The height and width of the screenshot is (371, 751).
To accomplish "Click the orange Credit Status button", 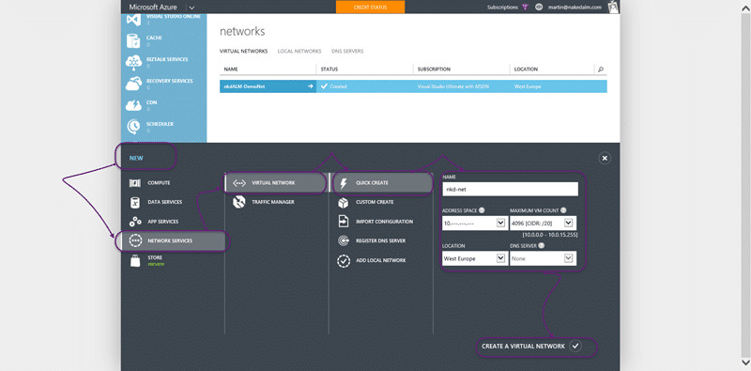I will [370, 8].
